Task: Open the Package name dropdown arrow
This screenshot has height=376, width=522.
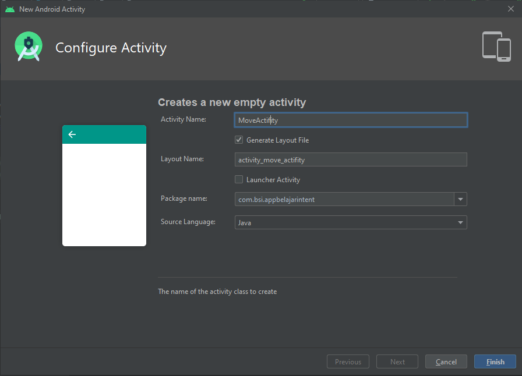Action: [460, 199]
